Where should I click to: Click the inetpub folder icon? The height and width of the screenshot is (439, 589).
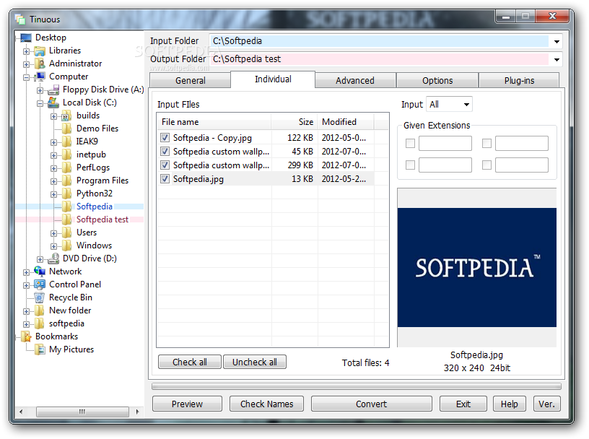(x=67, y=155)
